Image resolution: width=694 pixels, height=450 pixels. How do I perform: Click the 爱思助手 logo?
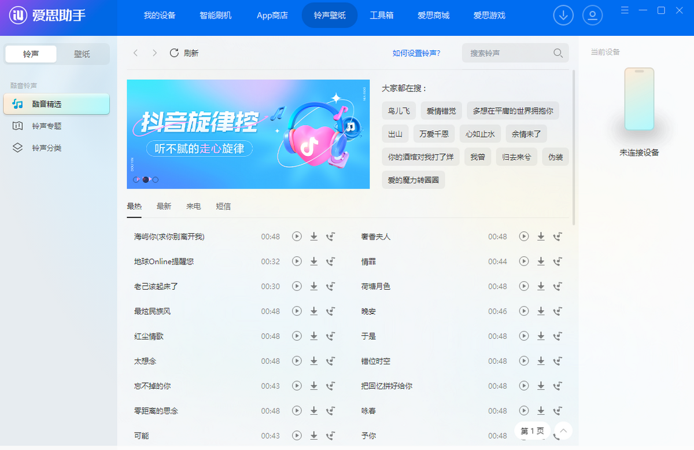(x=48, y=16)
